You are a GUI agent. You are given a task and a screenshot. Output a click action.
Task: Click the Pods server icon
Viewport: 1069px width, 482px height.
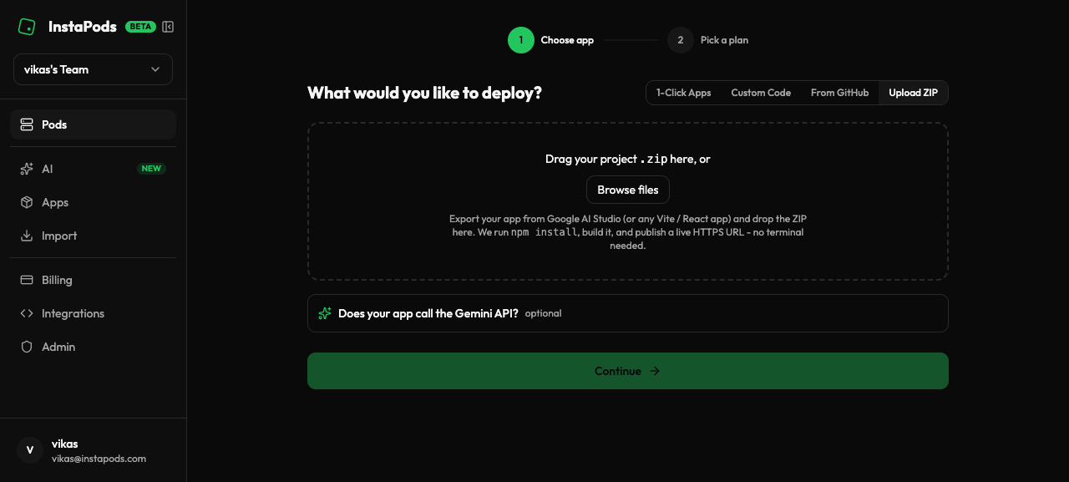pos(26,124)
